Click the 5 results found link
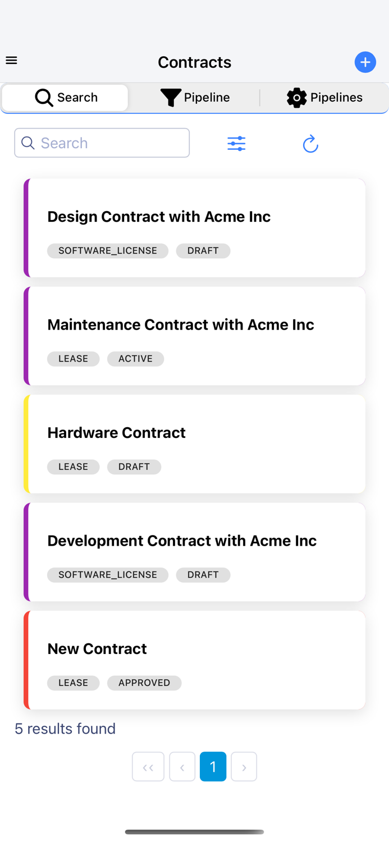 65,728
